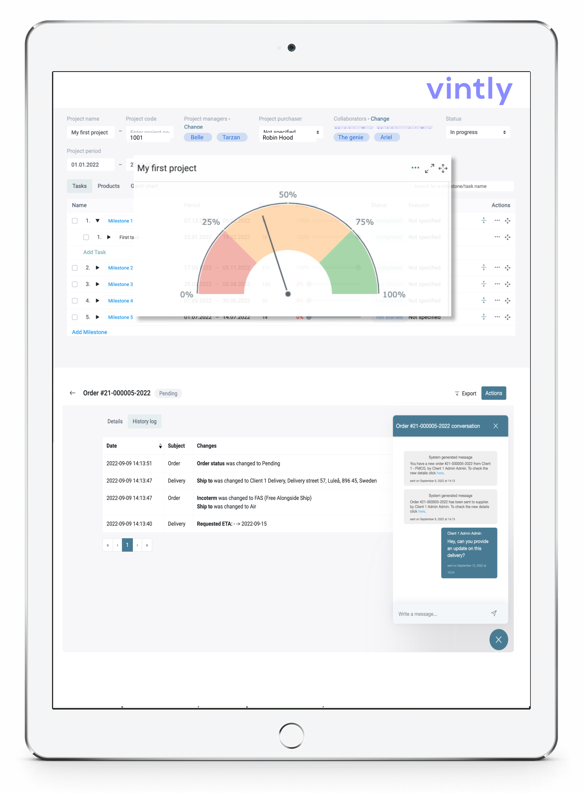Open the Status dropdown showing In progress

pos(478,132)
